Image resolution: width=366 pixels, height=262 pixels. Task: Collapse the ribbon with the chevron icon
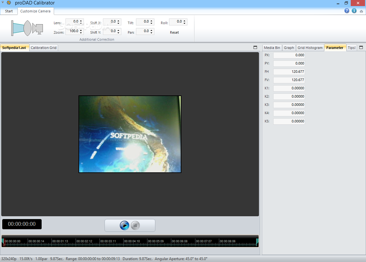[x=361, y=11]
